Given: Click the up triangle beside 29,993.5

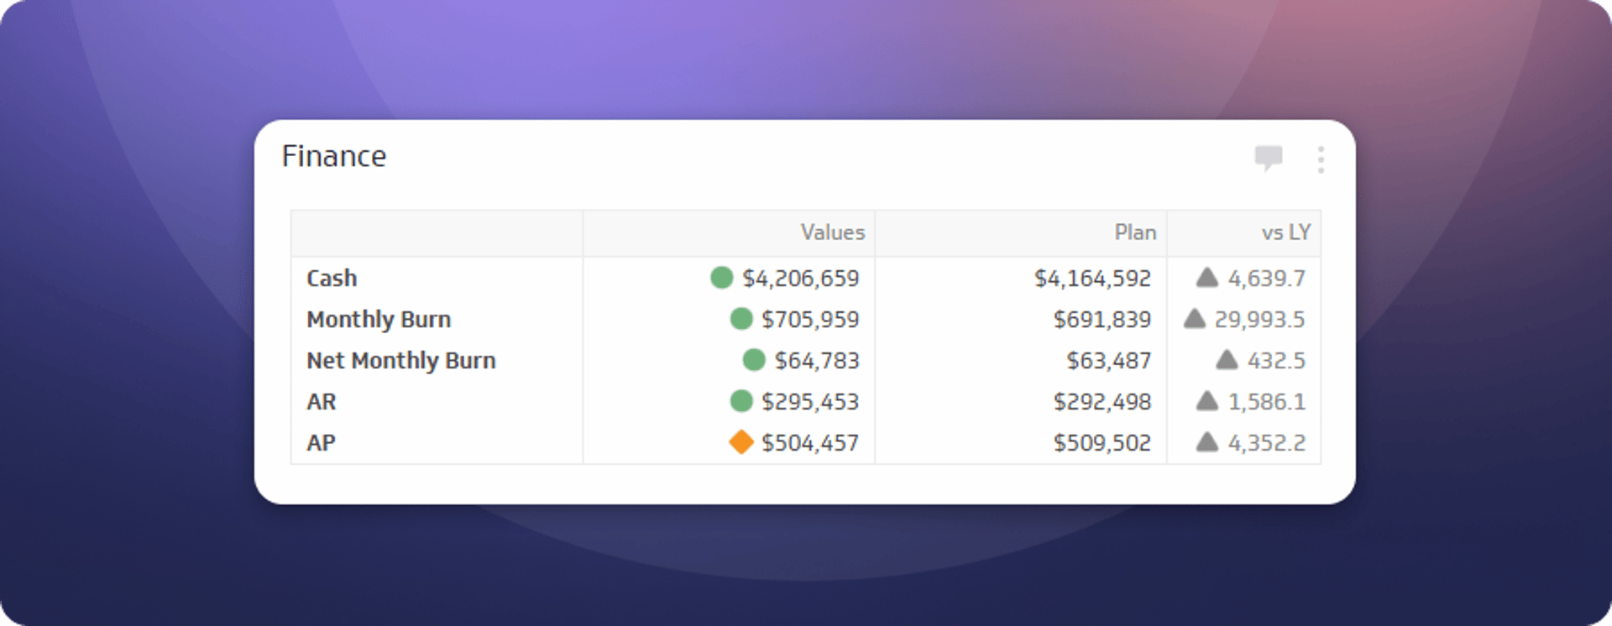Looking at the screenshot, I should 1194,319.
